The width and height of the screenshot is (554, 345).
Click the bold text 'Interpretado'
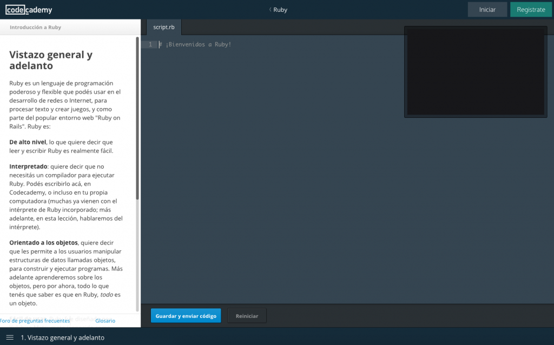28,167
